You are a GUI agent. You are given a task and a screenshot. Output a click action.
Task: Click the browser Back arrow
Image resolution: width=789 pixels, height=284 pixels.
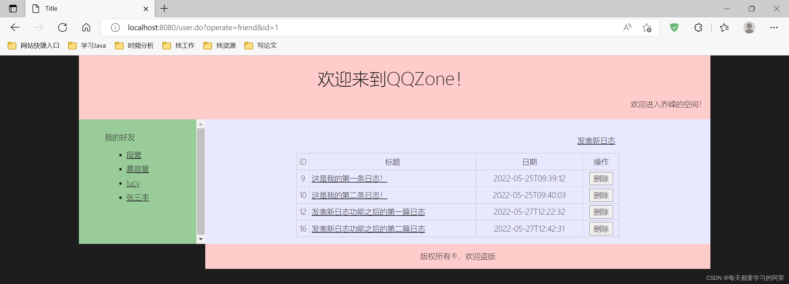(x=15, y=27)
